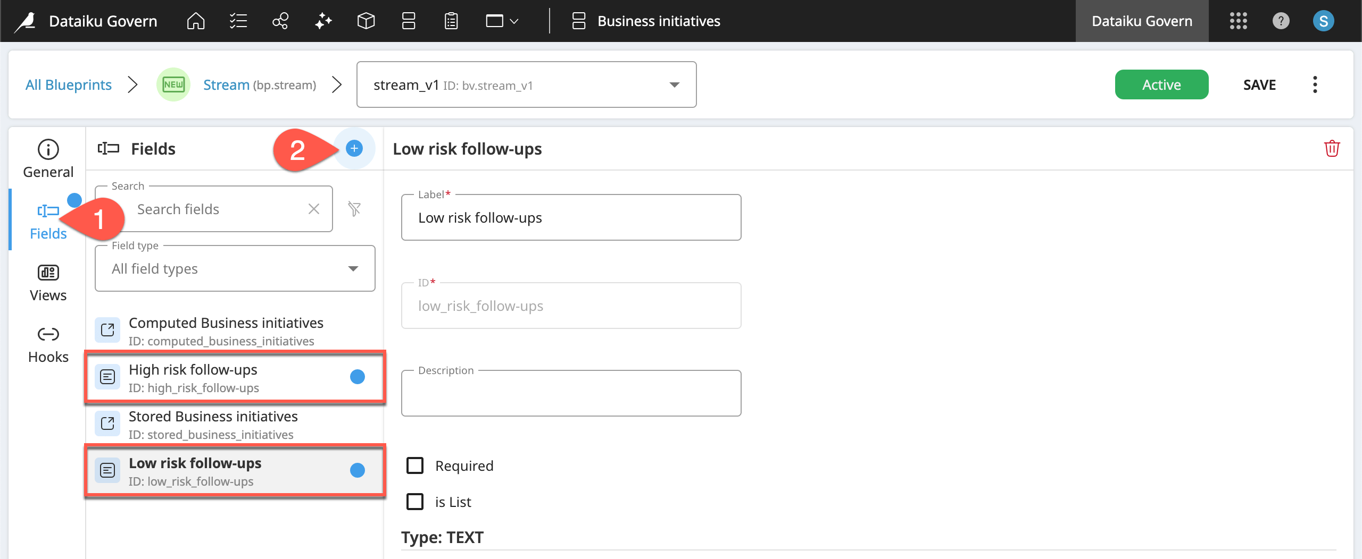
Task: Click the blue plus button to add a field
Action: 354,149
